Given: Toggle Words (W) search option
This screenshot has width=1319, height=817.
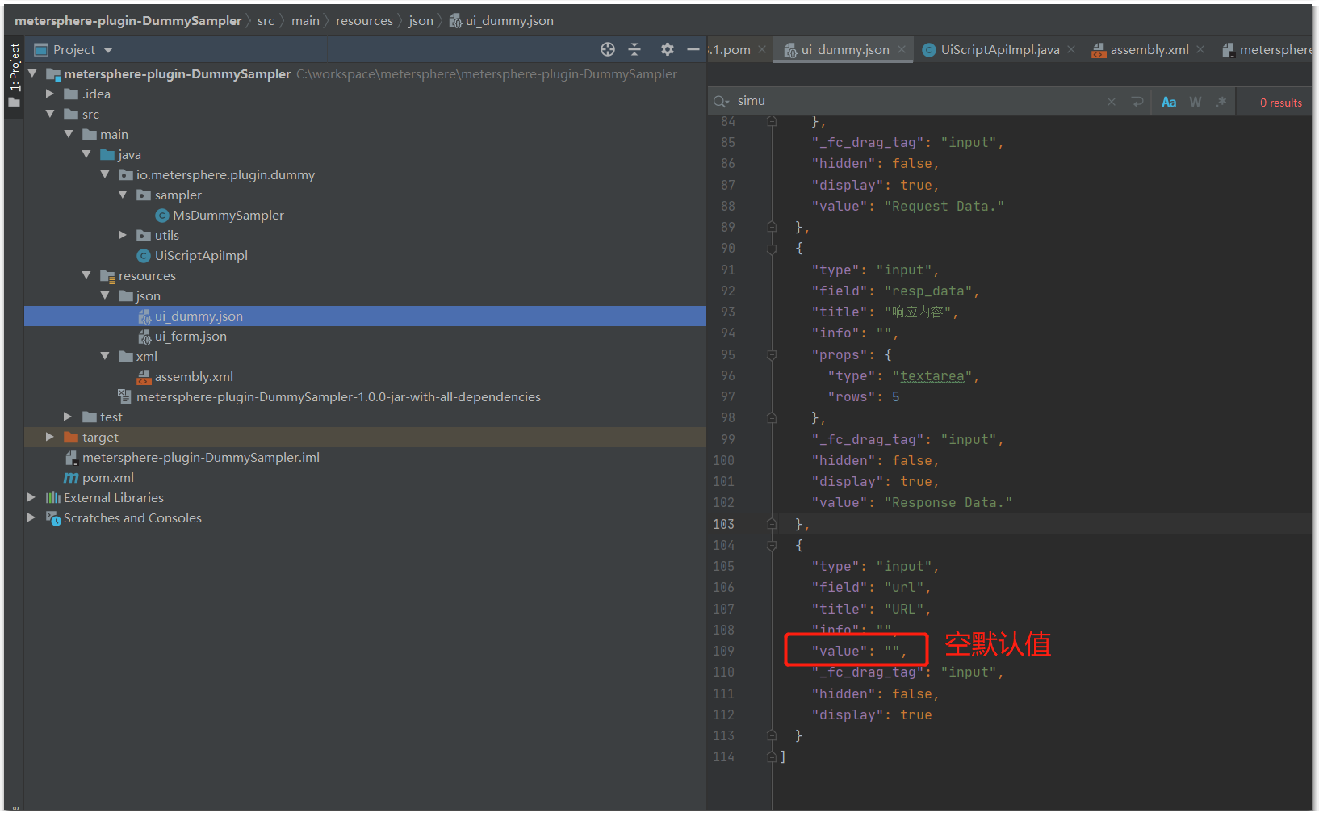Looking at the screenshot, I should pyautogui.click(x=1195, y=102).
